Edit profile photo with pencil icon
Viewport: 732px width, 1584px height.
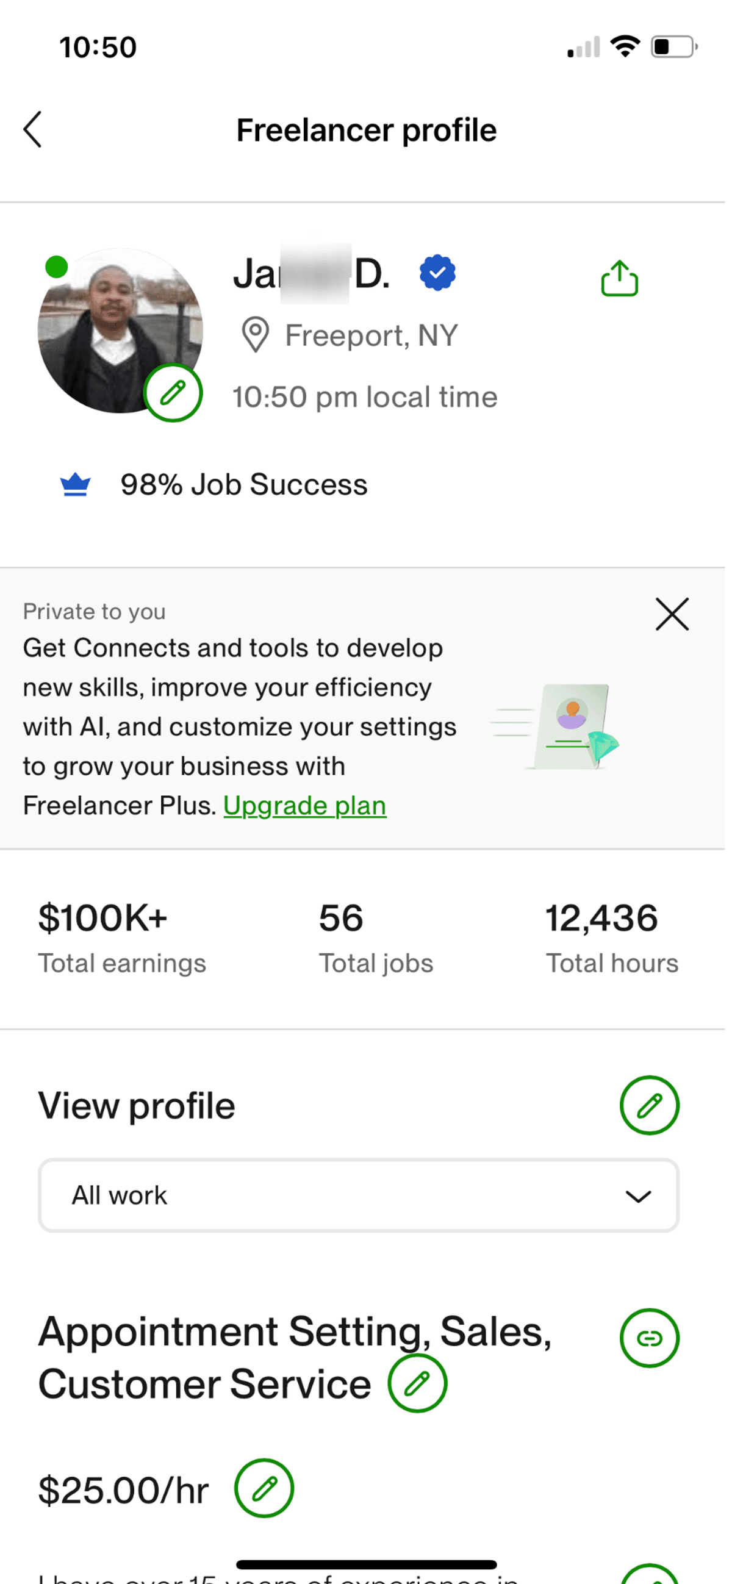tap(173, 392)
